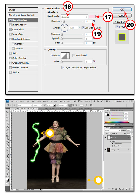The width and height of the screenshot is (137, 196).
Task: Switch to the Channels tab
Action: pos(114,128)
